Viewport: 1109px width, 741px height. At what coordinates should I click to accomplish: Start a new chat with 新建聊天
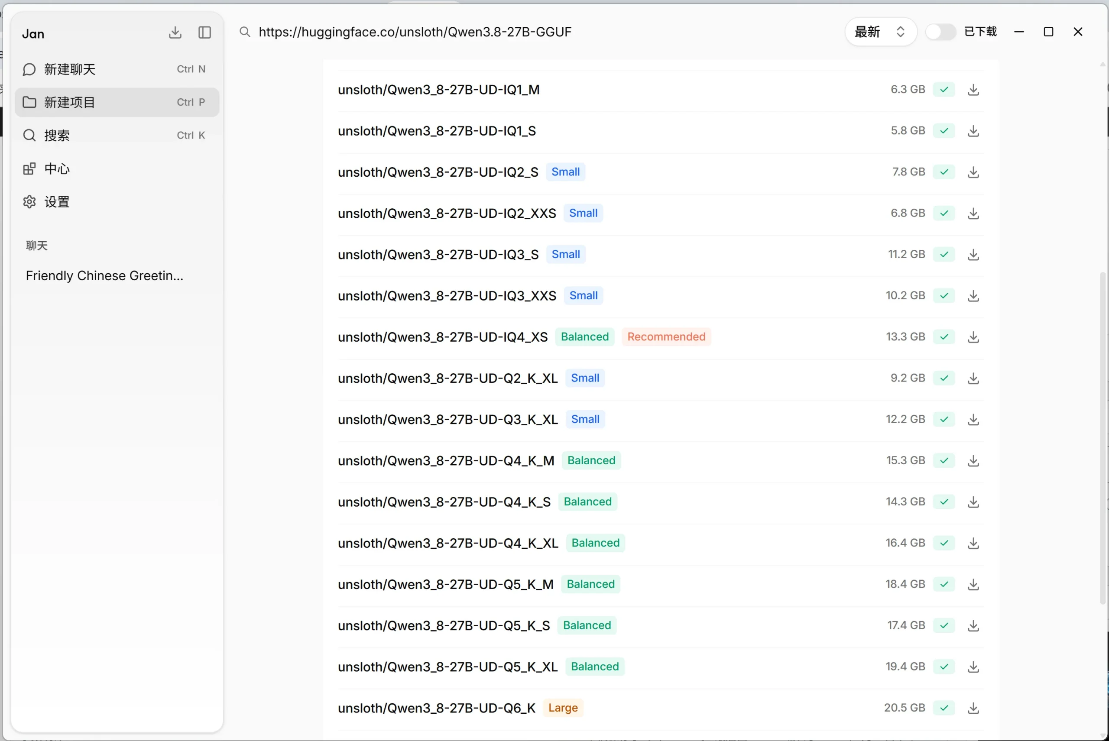pyautogui.click(x=117, y=69)
